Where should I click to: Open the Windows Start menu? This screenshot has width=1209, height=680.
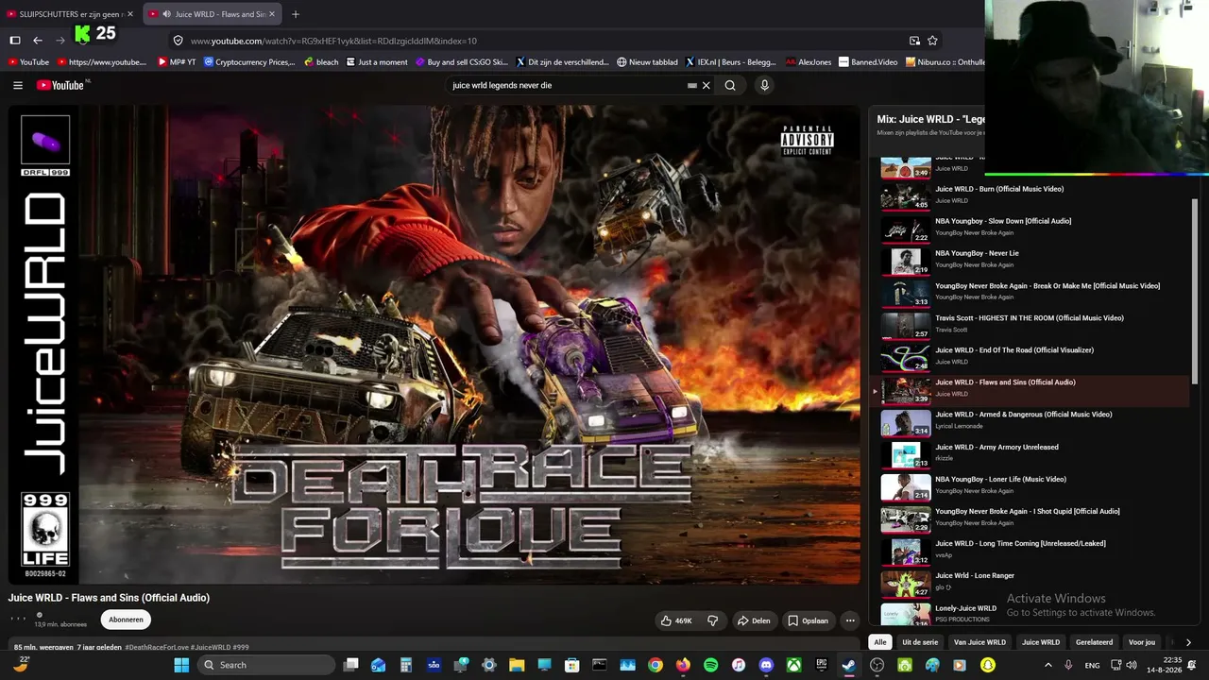point(181,665)
